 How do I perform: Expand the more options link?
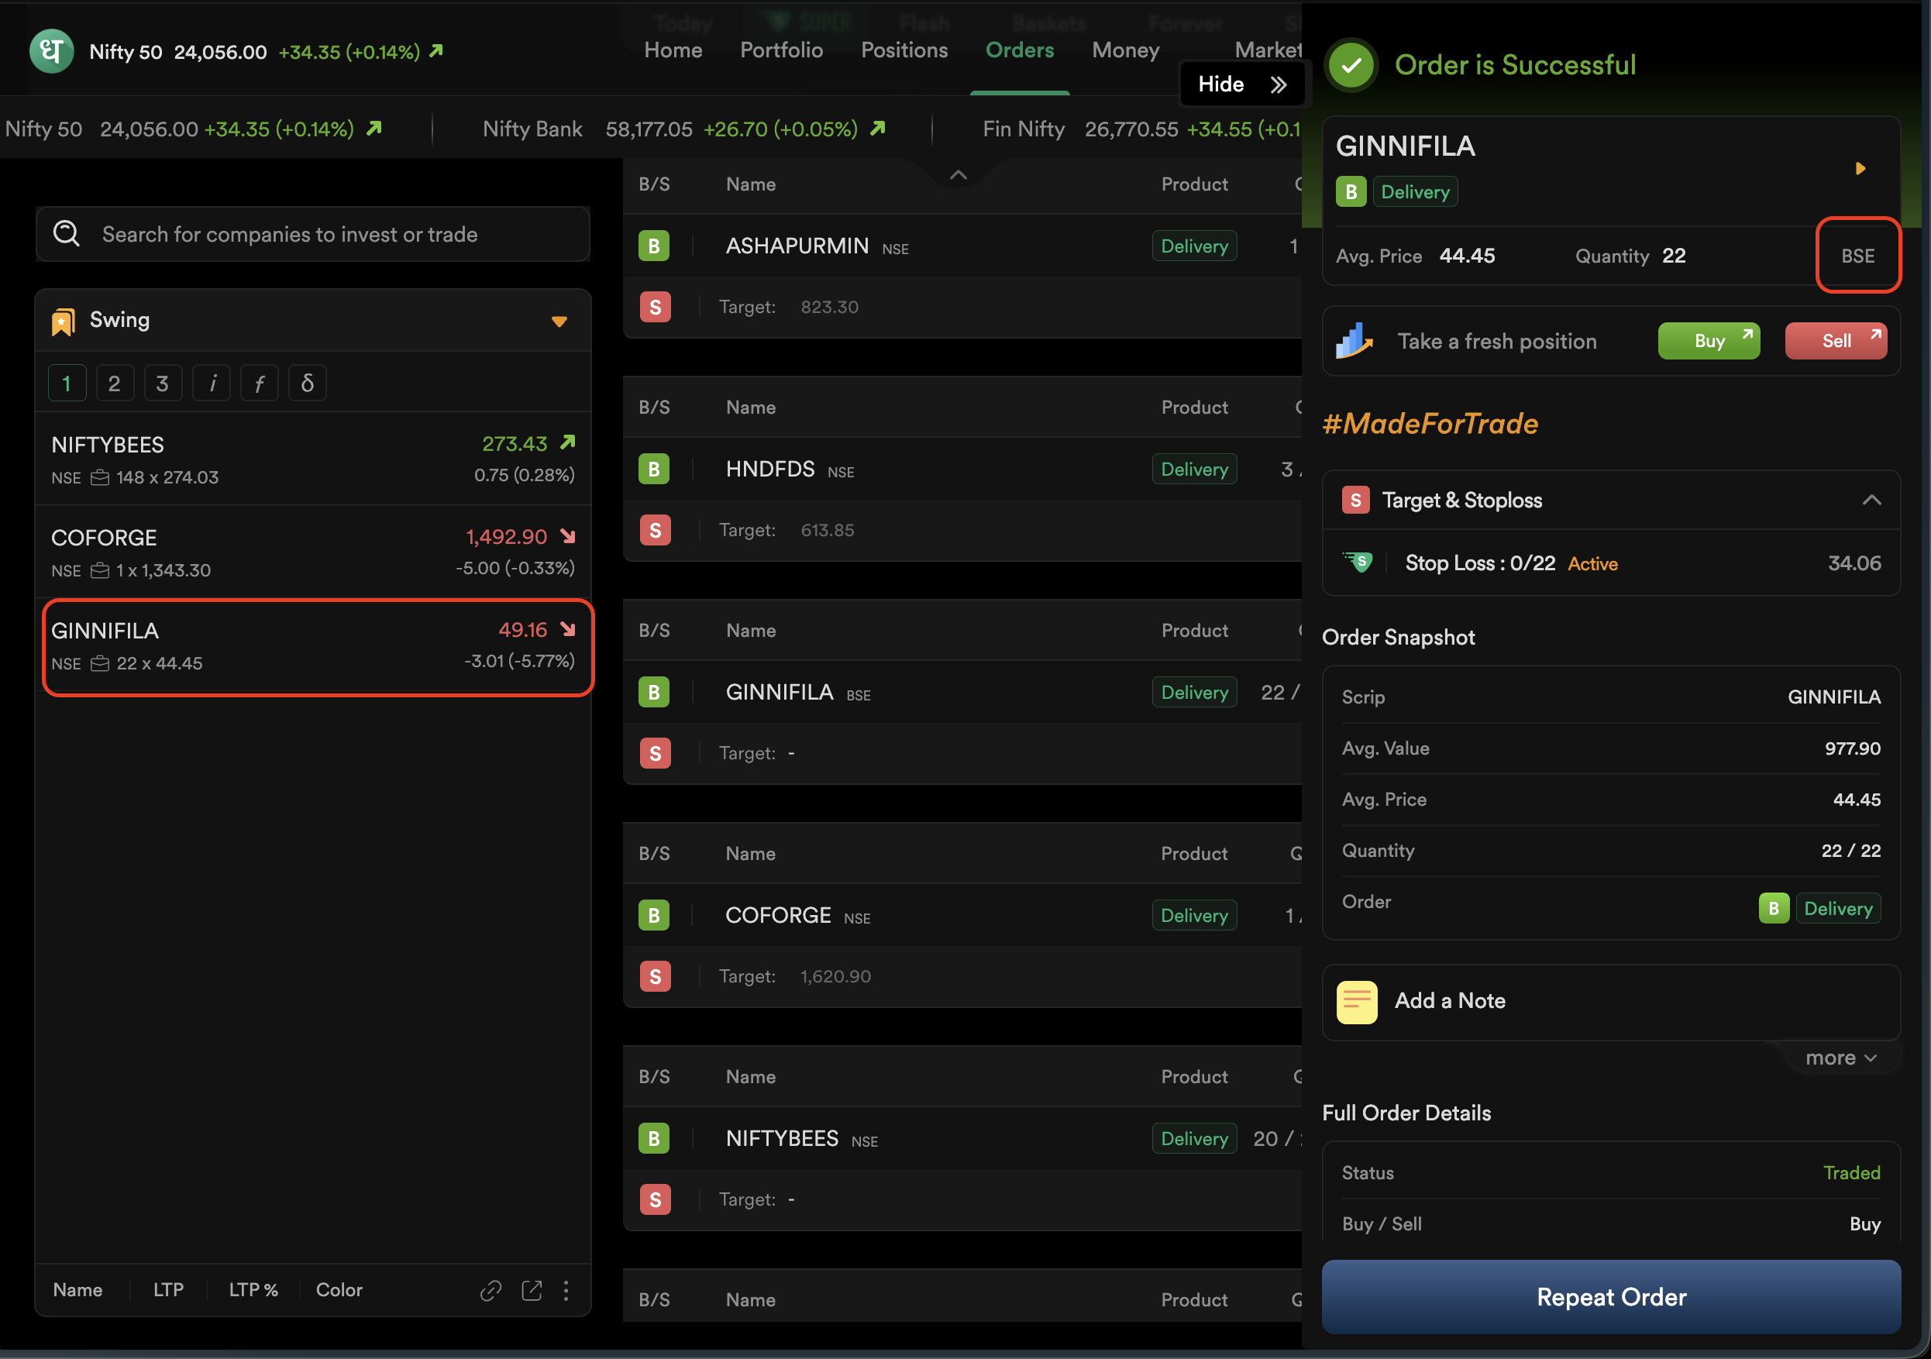click(1840, 1058)
